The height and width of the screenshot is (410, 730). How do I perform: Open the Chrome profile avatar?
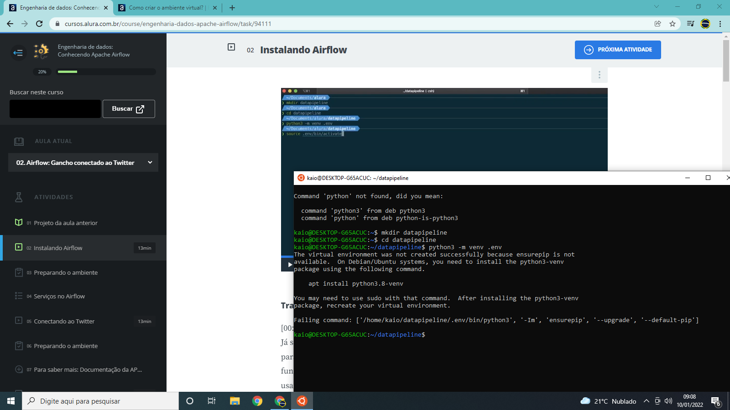[x=705, y=24]
